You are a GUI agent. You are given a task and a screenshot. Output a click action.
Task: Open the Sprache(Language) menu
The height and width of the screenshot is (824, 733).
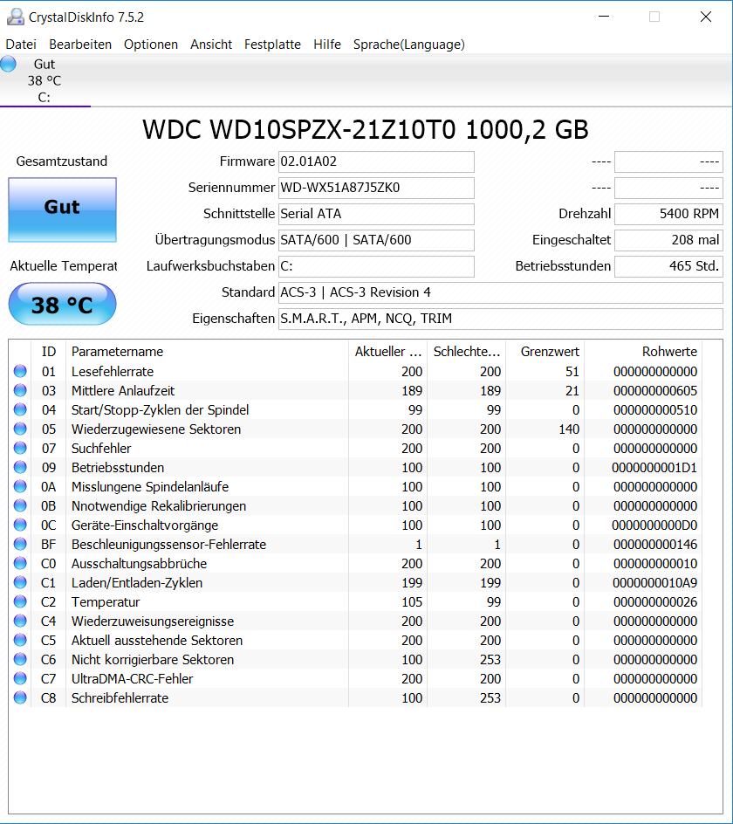click(x=408, y=45)
